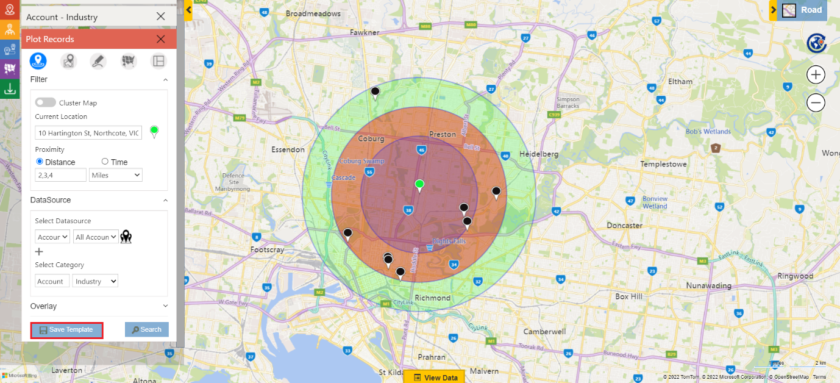This screenshot has height=383, width=840.
Task: Select the Time proximity option
Action: pyautogui.click(x=105, y=162)
